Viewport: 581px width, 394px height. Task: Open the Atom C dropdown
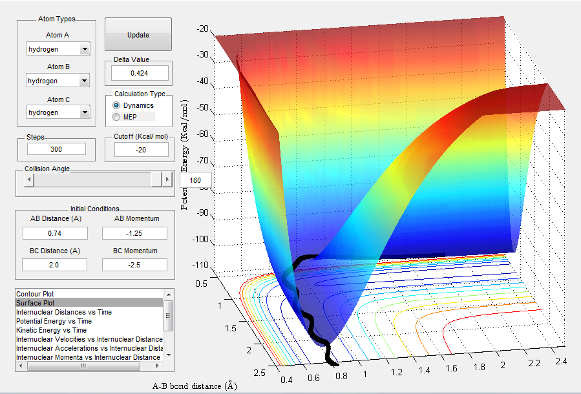(x=58, y=112)
